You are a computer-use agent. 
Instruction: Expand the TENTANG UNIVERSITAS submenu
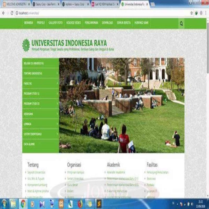(39, 73)
